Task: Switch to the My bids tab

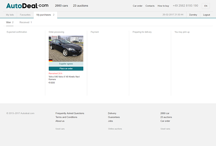Action: 10,15
